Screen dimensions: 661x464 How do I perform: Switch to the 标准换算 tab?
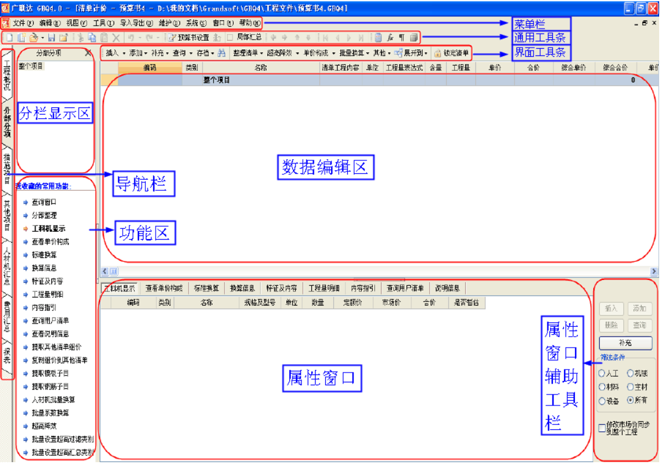(205, 288)
